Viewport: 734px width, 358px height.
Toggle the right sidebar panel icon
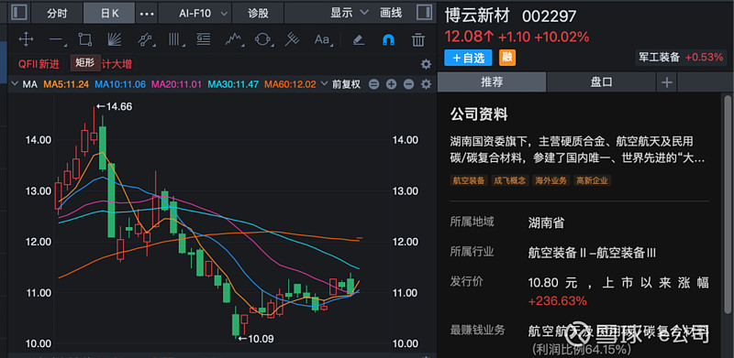[424, 13]
